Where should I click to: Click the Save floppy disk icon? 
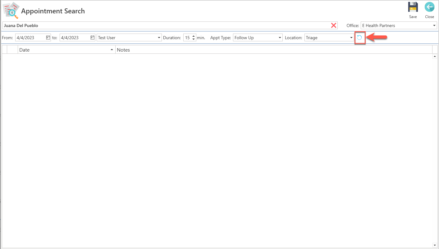[x=413, y=7]
